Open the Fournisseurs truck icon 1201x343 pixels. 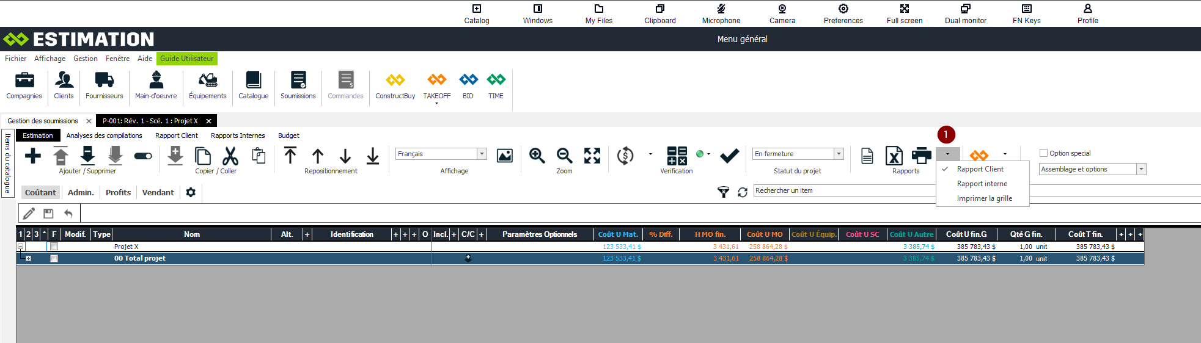pos(104,81)
